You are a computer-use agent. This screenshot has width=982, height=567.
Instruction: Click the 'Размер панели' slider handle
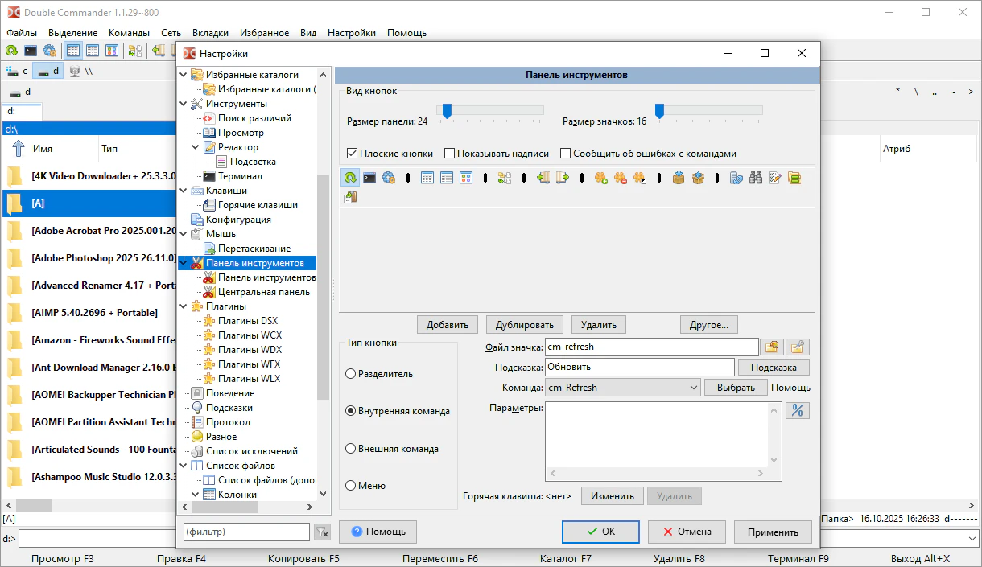coord(447,111)
